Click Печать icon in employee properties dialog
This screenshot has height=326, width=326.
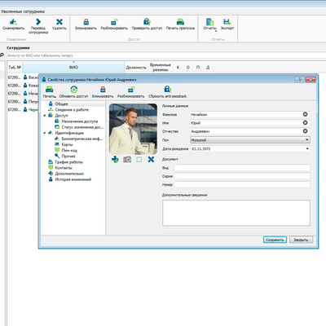pyautogui.click(x=49, y=90)
